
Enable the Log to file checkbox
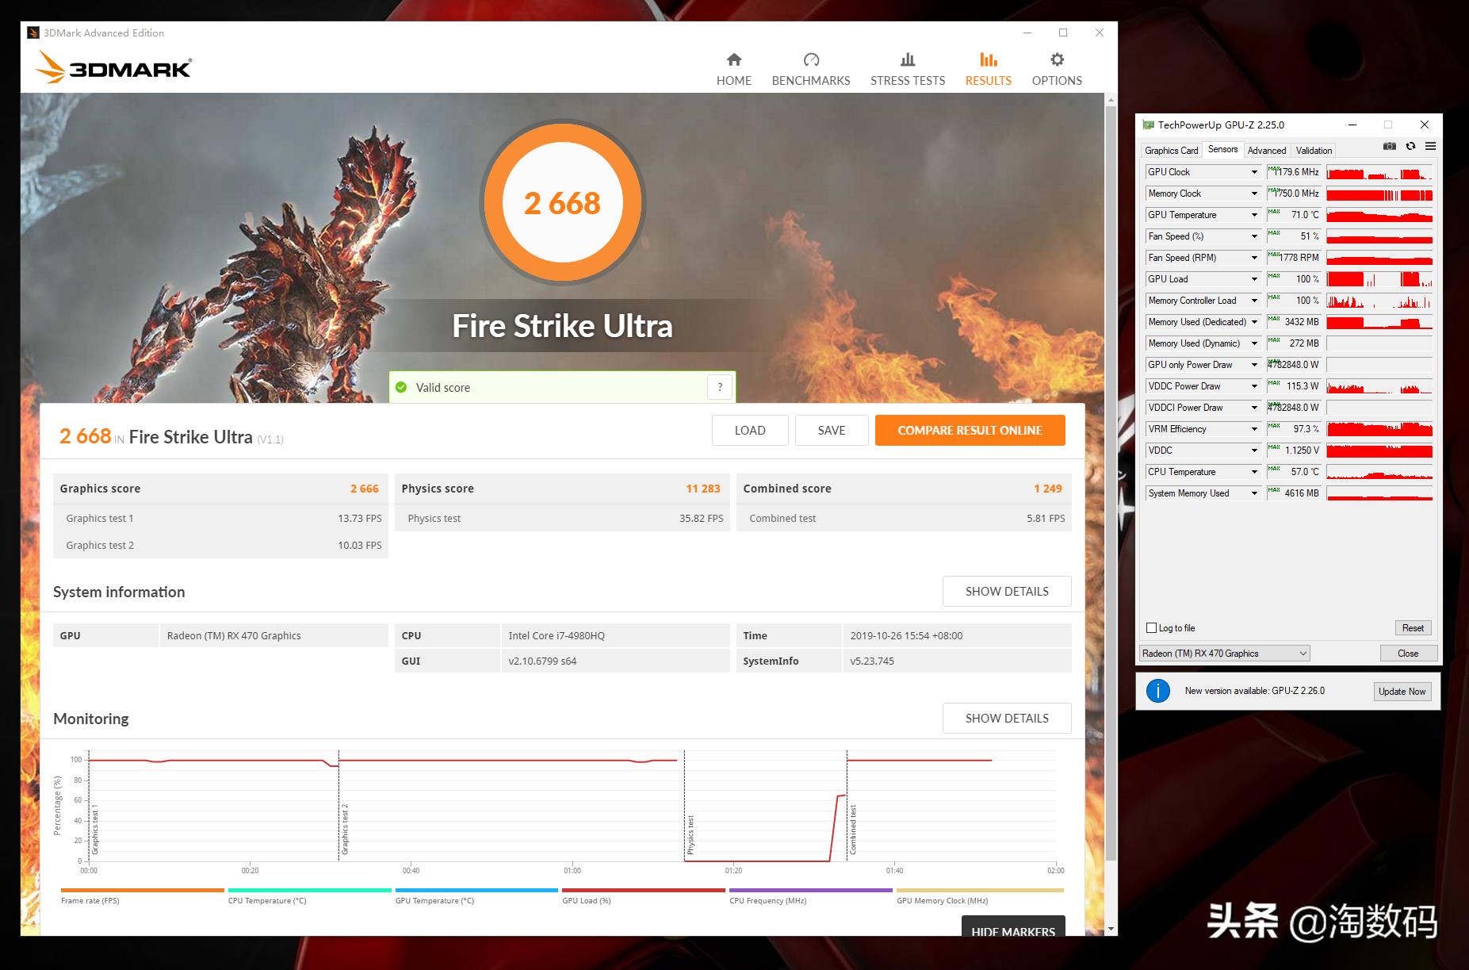coord(1152,628)
